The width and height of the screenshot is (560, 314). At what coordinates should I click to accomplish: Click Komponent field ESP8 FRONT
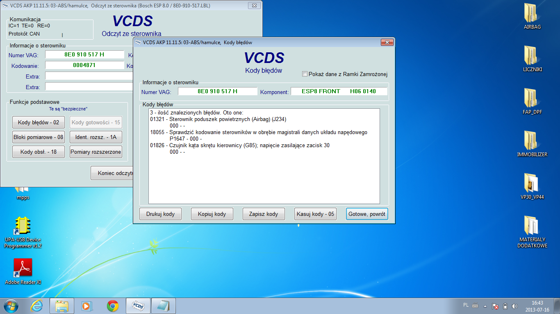coord(339,92)
